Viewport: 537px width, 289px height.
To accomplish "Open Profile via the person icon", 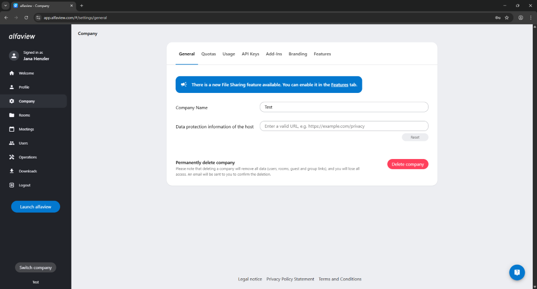I will (12, 87).
